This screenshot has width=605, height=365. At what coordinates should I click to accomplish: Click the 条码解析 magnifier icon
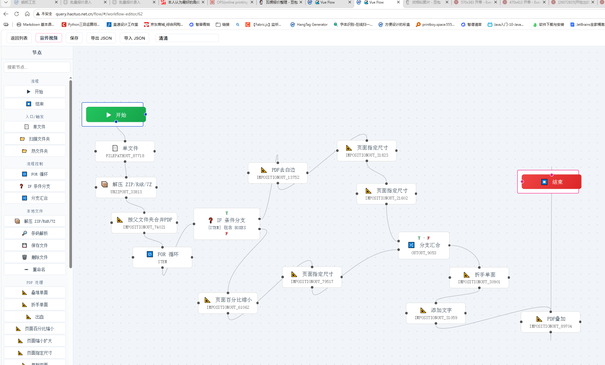pyautogui.click(x=25, y=233)
